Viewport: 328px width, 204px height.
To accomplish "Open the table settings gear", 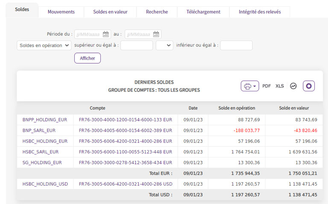I will pos(309,86).
